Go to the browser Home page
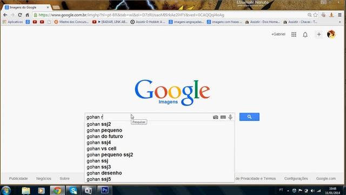This screenshot has height=195, width=346. pos(28,15)
